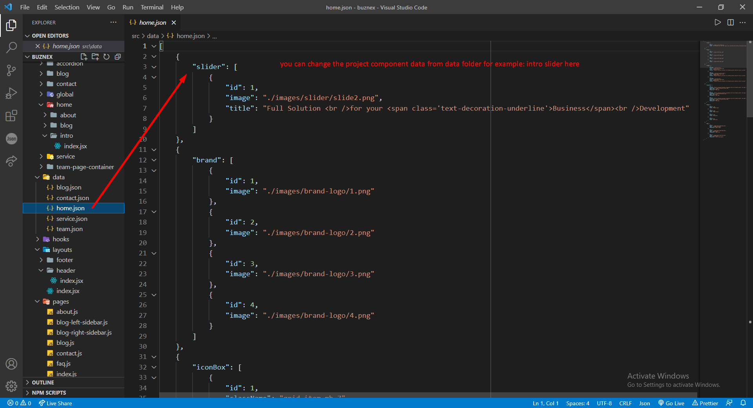The image size is (753, 408).
Task: Expand the OUTLINE section
Action: point(74,382)
